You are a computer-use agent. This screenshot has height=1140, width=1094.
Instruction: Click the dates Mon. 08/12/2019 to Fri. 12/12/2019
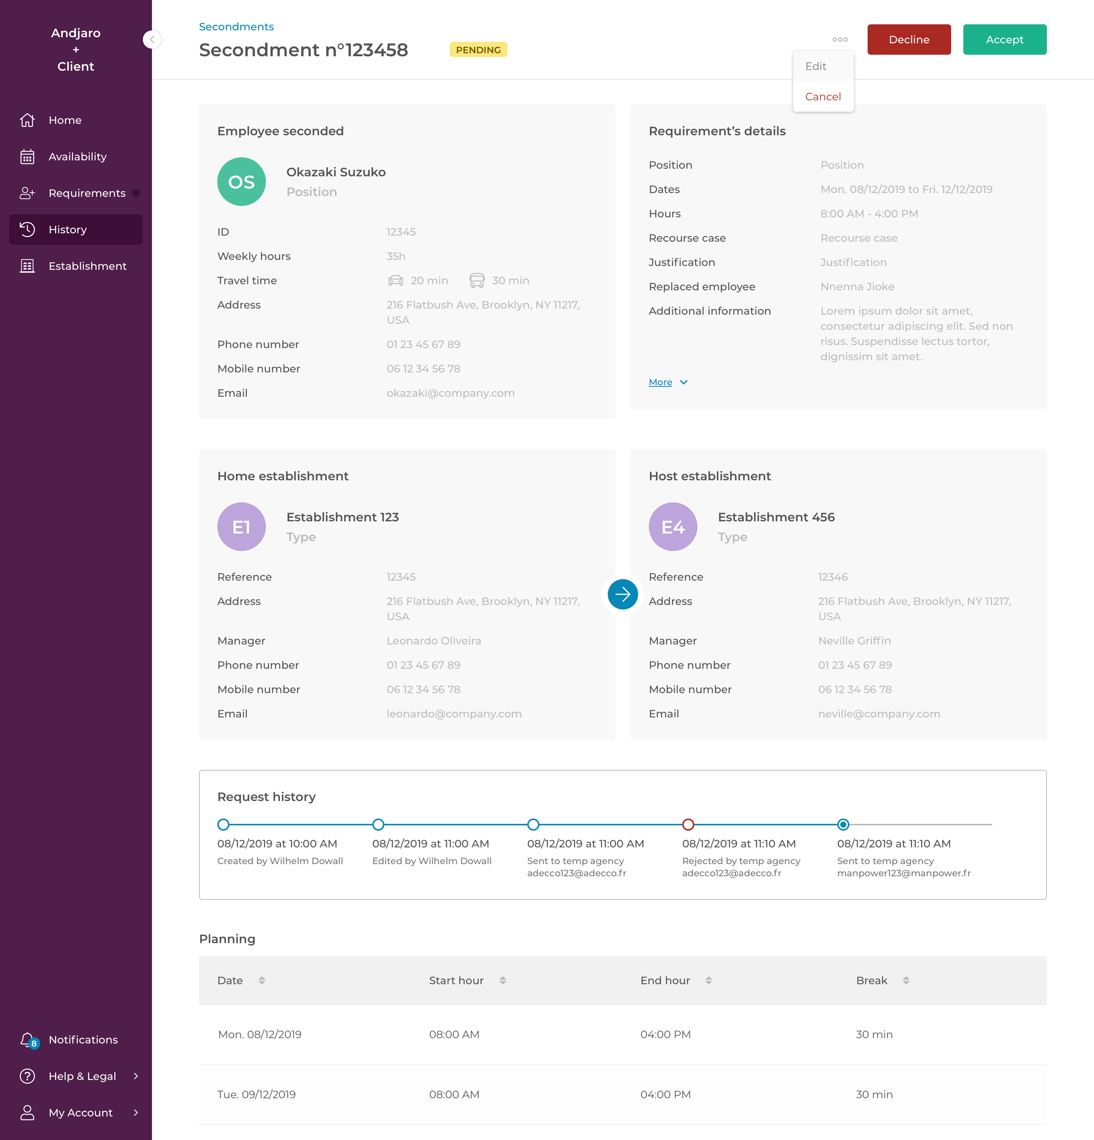coord(906,190)
